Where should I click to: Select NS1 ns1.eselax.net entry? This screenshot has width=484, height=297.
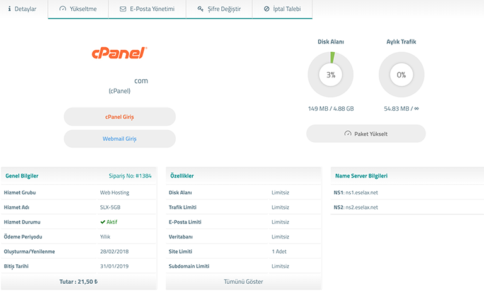[x=355, y=193]
